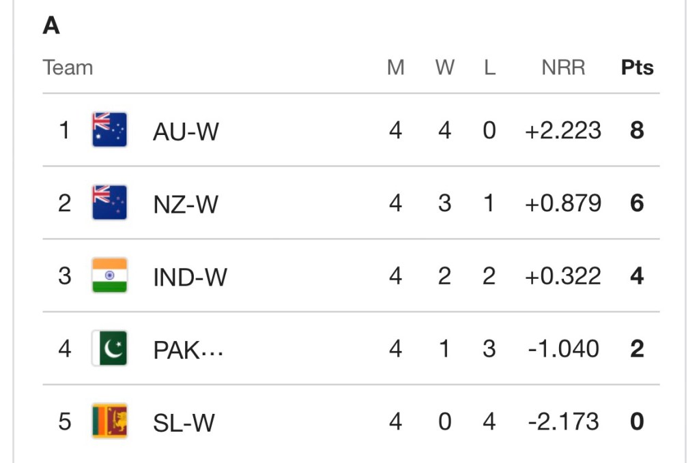Click New Zealand's 6 points value
The width and height of the screenshot is (699, 463).
coord(637,203)
